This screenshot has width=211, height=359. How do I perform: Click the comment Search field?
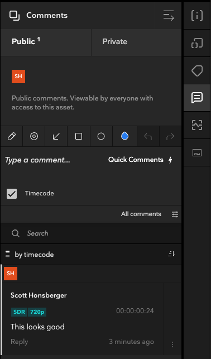[x=91, y=233]
